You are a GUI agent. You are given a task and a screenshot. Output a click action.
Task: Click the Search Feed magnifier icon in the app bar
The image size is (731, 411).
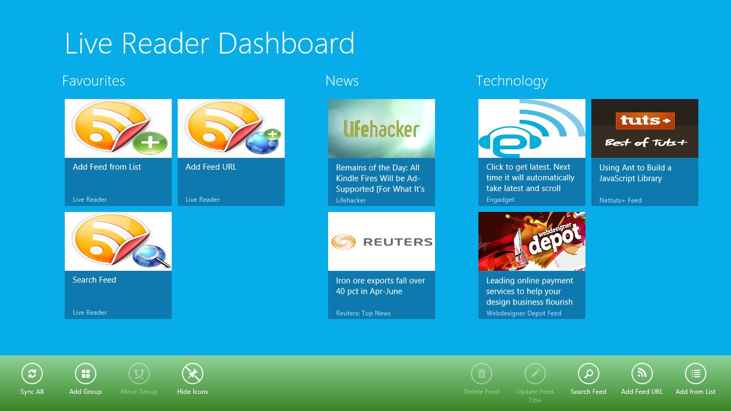[589, 374]
